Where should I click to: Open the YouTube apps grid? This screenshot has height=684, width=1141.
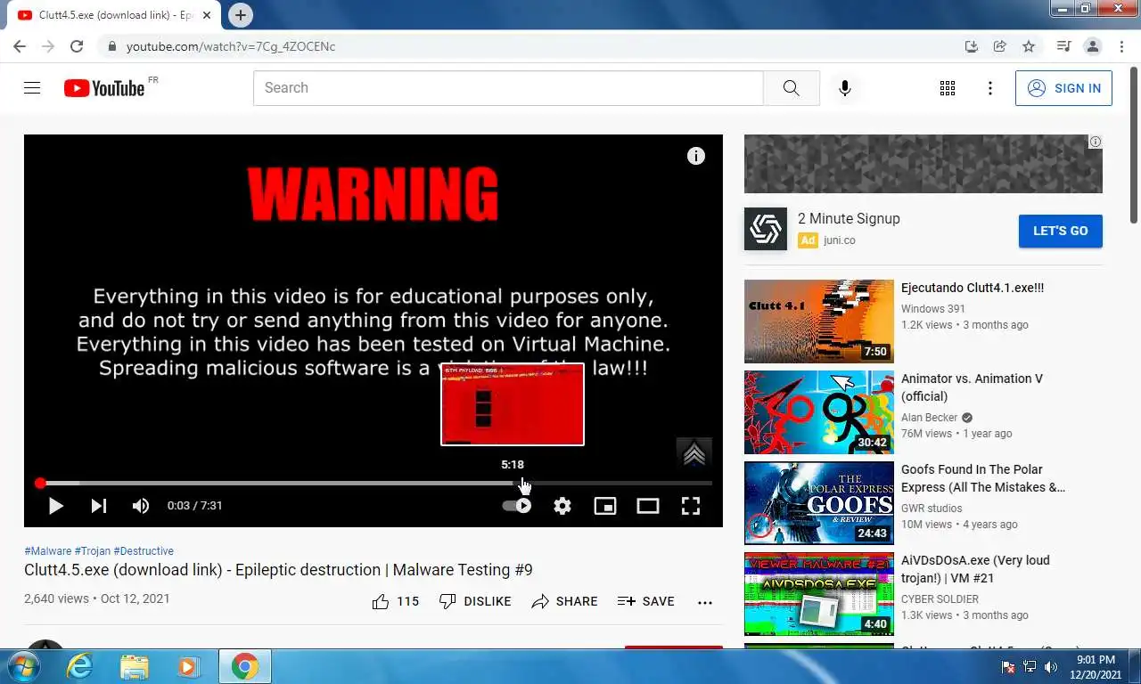click(948, 88)
